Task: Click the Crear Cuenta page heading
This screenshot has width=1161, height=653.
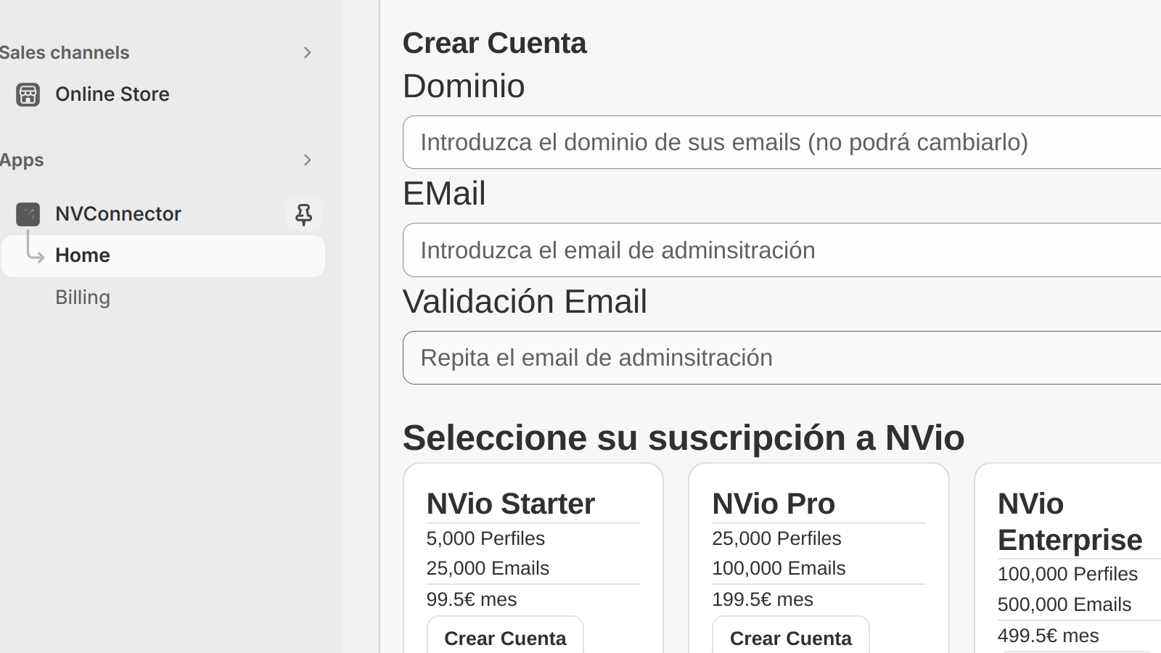Action: (494, 44)
